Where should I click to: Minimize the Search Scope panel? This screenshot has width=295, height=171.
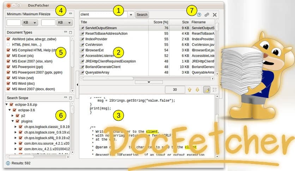point(66,98)
